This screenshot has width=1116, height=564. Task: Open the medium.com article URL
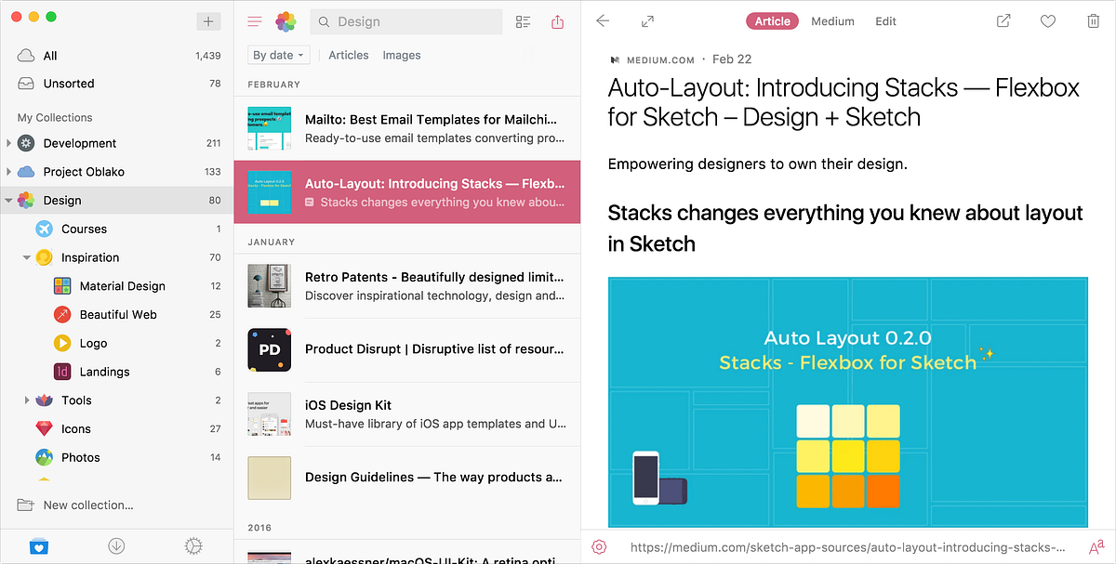coord(848,547)
